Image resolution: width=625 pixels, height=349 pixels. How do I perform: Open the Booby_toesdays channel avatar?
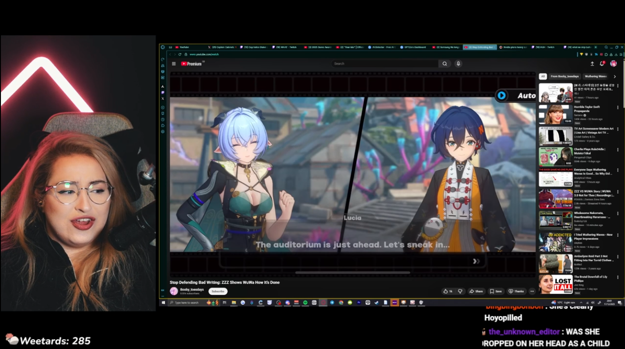[174, 291]
